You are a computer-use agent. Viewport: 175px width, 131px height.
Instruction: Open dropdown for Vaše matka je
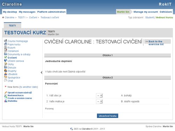point(99,101)
